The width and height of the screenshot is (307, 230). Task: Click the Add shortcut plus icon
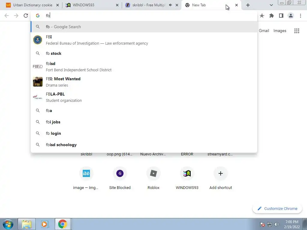coord(221,173)
